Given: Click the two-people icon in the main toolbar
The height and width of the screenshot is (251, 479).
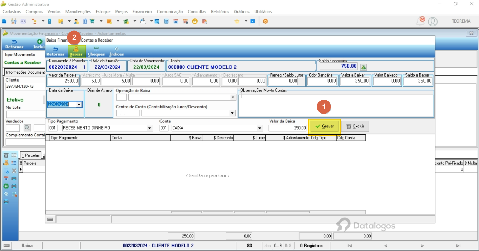Looking at the screenshot, I should tap(14, 21).
